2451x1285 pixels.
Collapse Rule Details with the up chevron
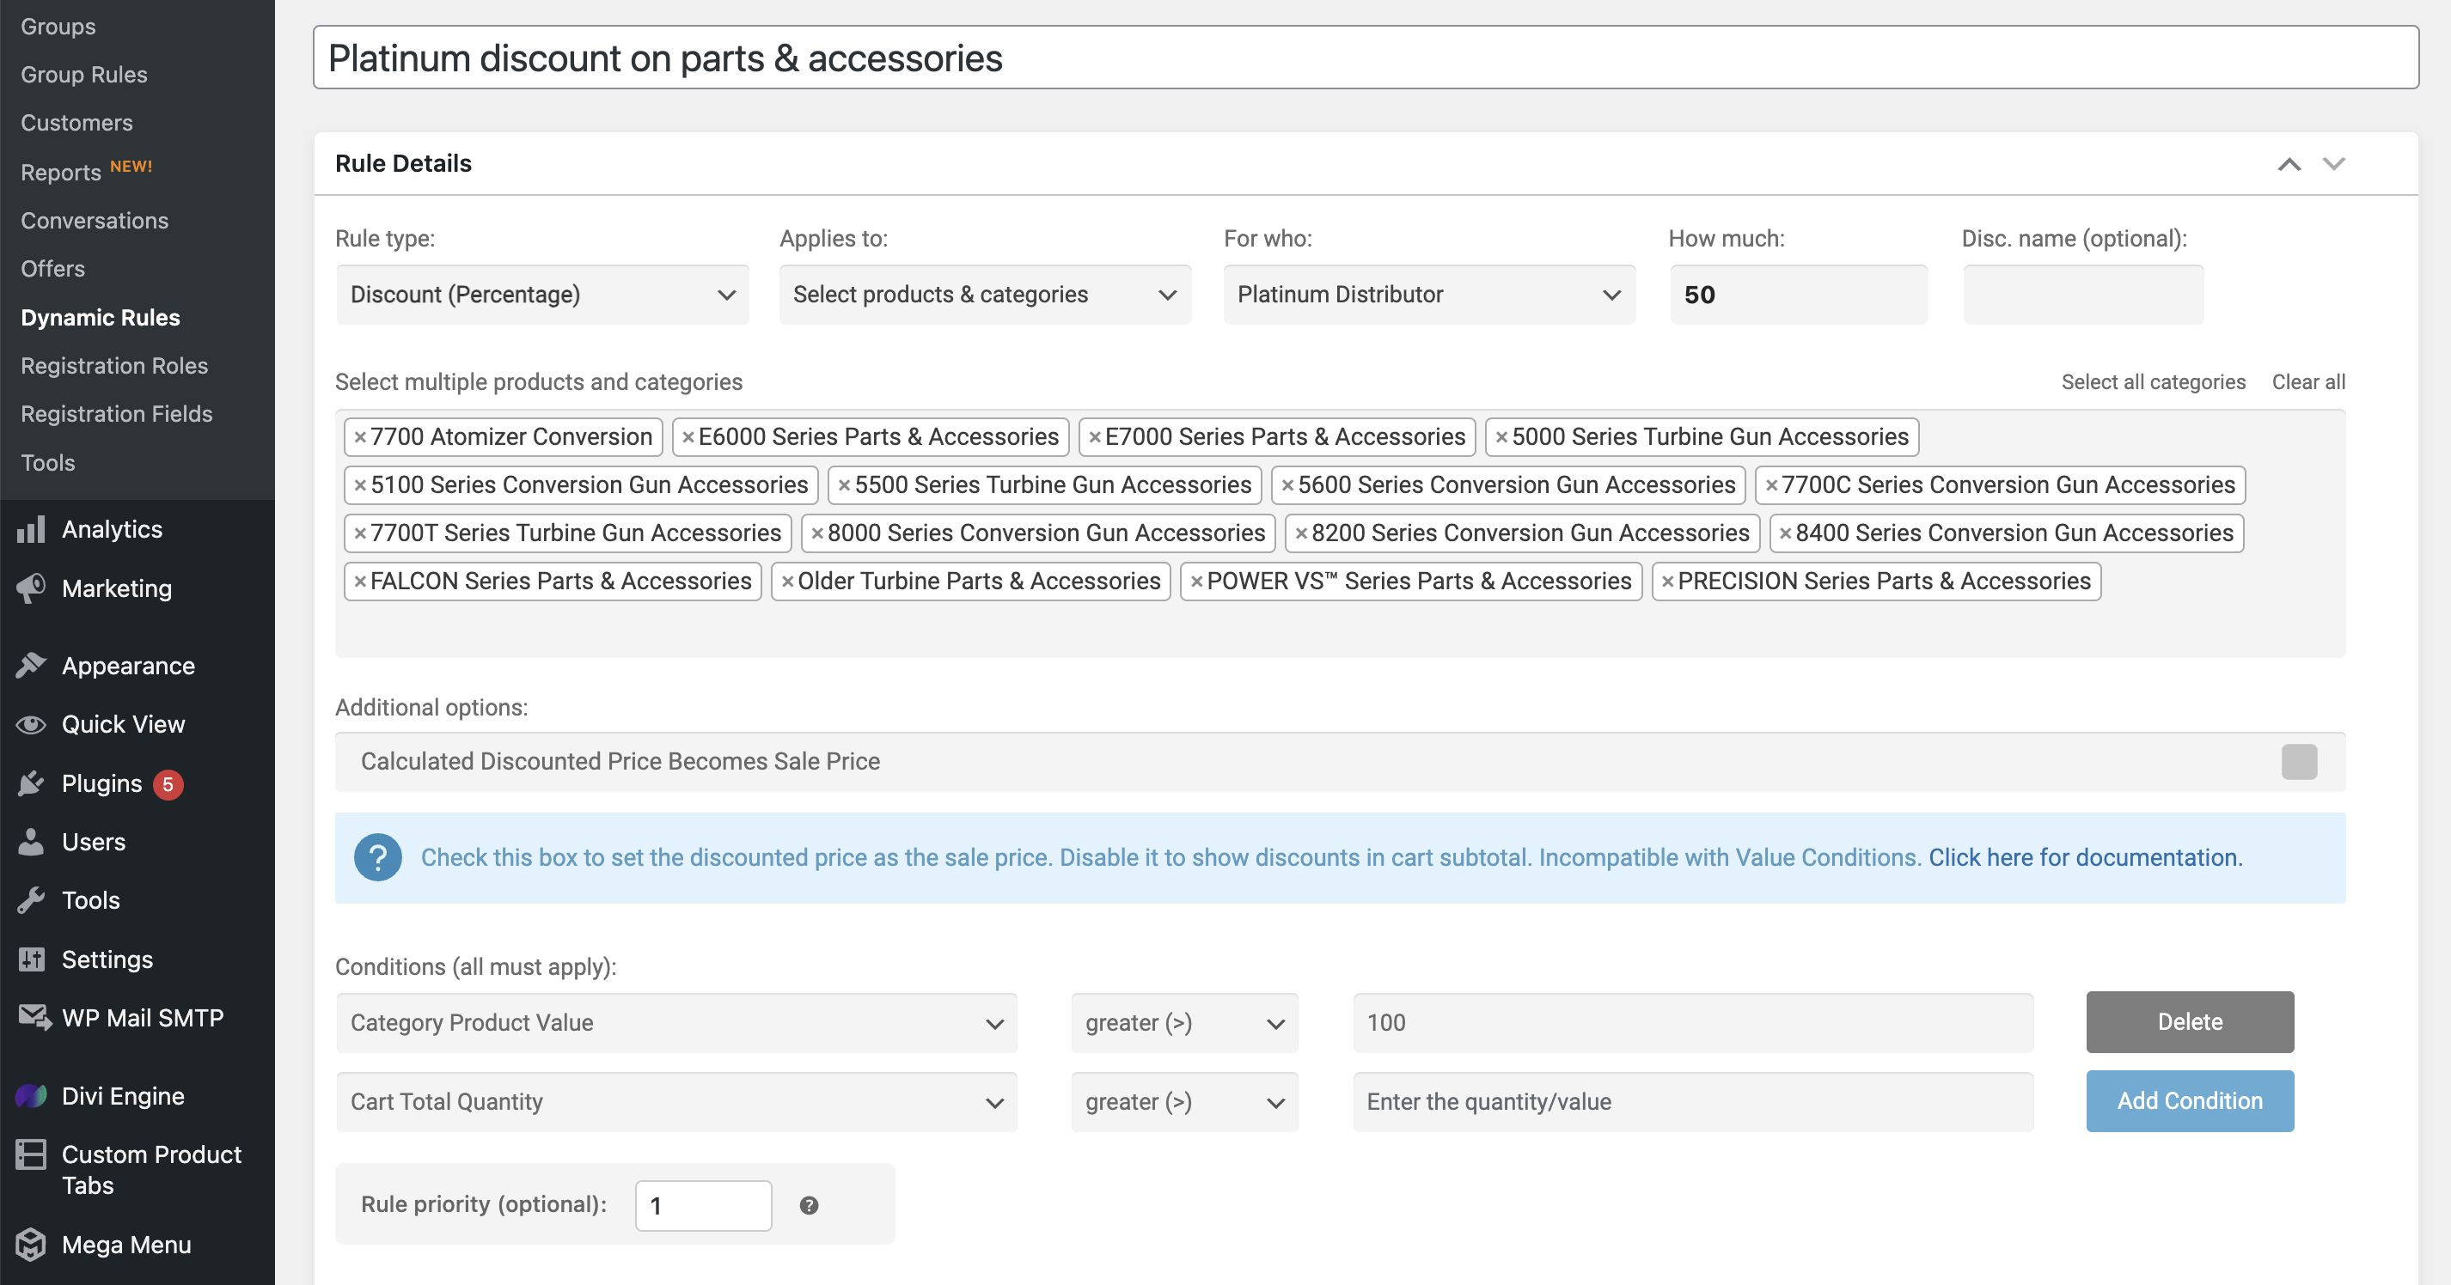(2289, 165)
